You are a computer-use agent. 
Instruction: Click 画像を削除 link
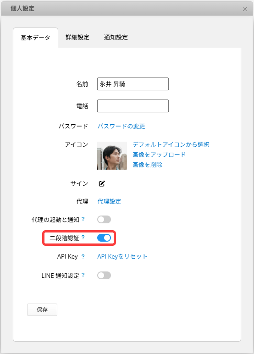(147, 165)
